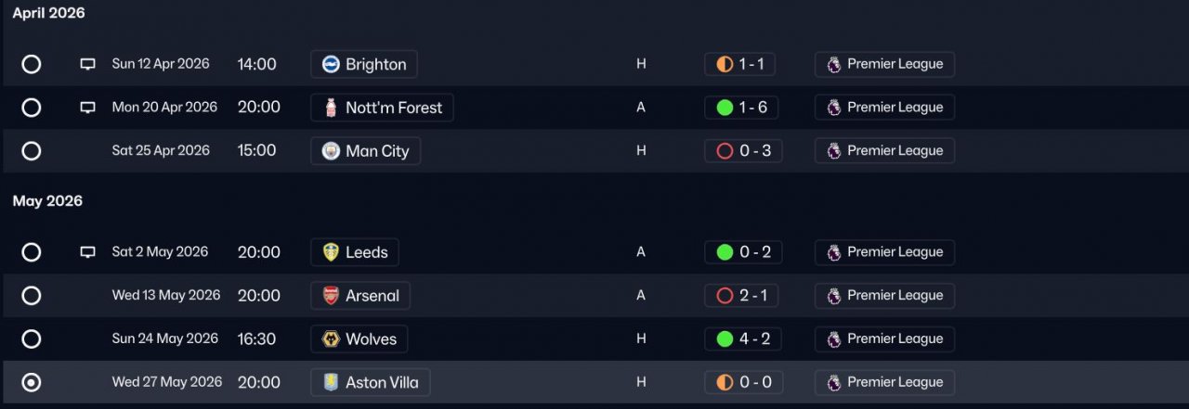1189x409 pixels.
Task: Open the 0 - 3 Man City match result
Action: (743, 151)
